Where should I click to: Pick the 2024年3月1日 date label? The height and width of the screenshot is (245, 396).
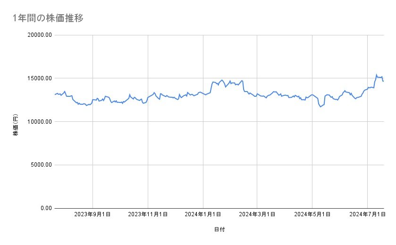click(x=257, y=214)
